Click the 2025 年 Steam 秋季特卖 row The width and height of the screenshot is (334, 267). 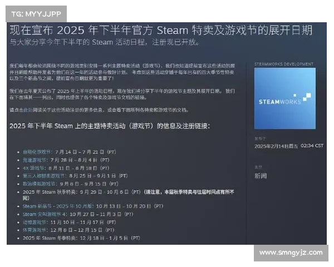coord(128,195)
